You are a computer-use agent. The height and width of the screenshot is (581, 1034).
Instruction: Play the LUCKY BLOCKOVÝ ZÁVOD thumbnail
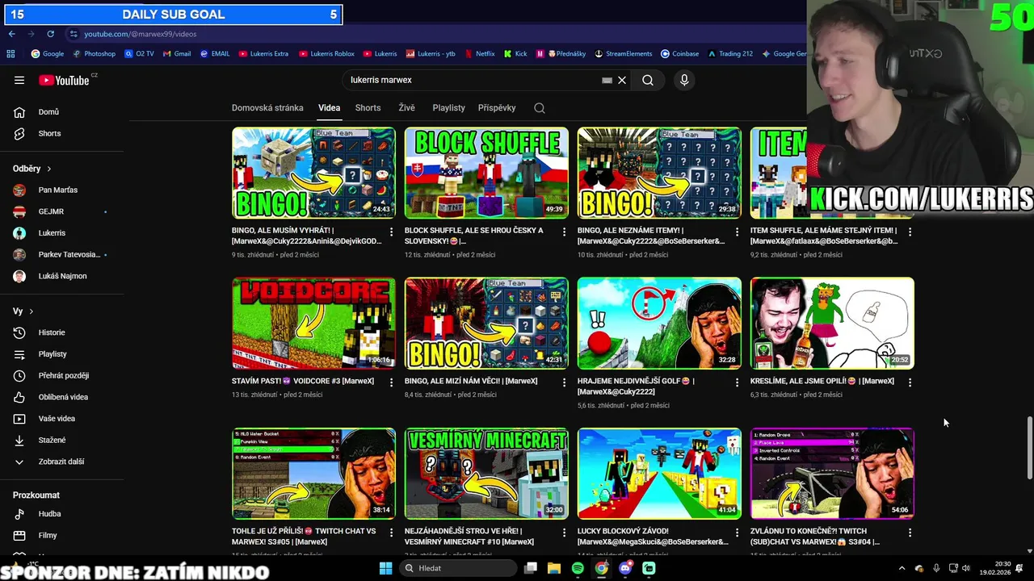(x=659, y=474)
